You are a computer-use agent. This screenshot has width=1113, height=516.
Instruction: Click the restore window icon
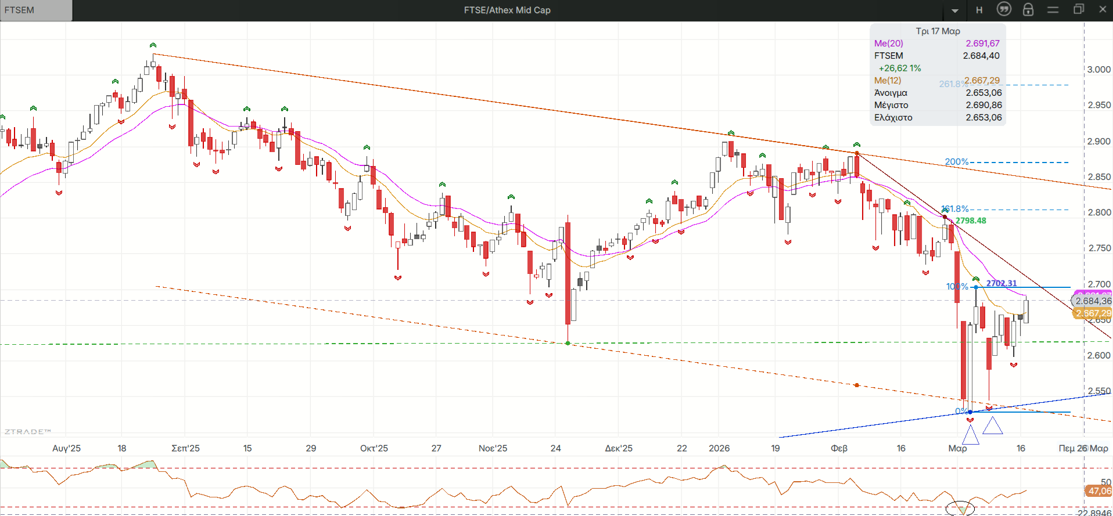pos(1079,9)
